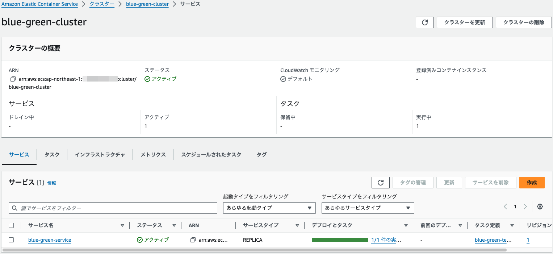
Task: Refresh the cluster page with the refresh icon
Action: [424, 22]
